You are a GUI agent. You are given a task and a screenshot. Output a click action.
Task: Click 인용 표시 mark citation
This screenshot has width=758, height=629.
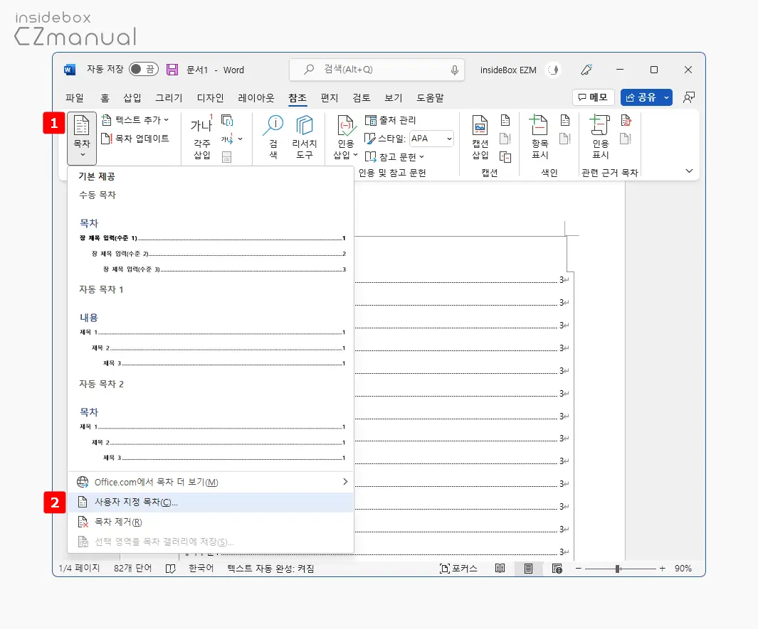(x=601, y=138)
